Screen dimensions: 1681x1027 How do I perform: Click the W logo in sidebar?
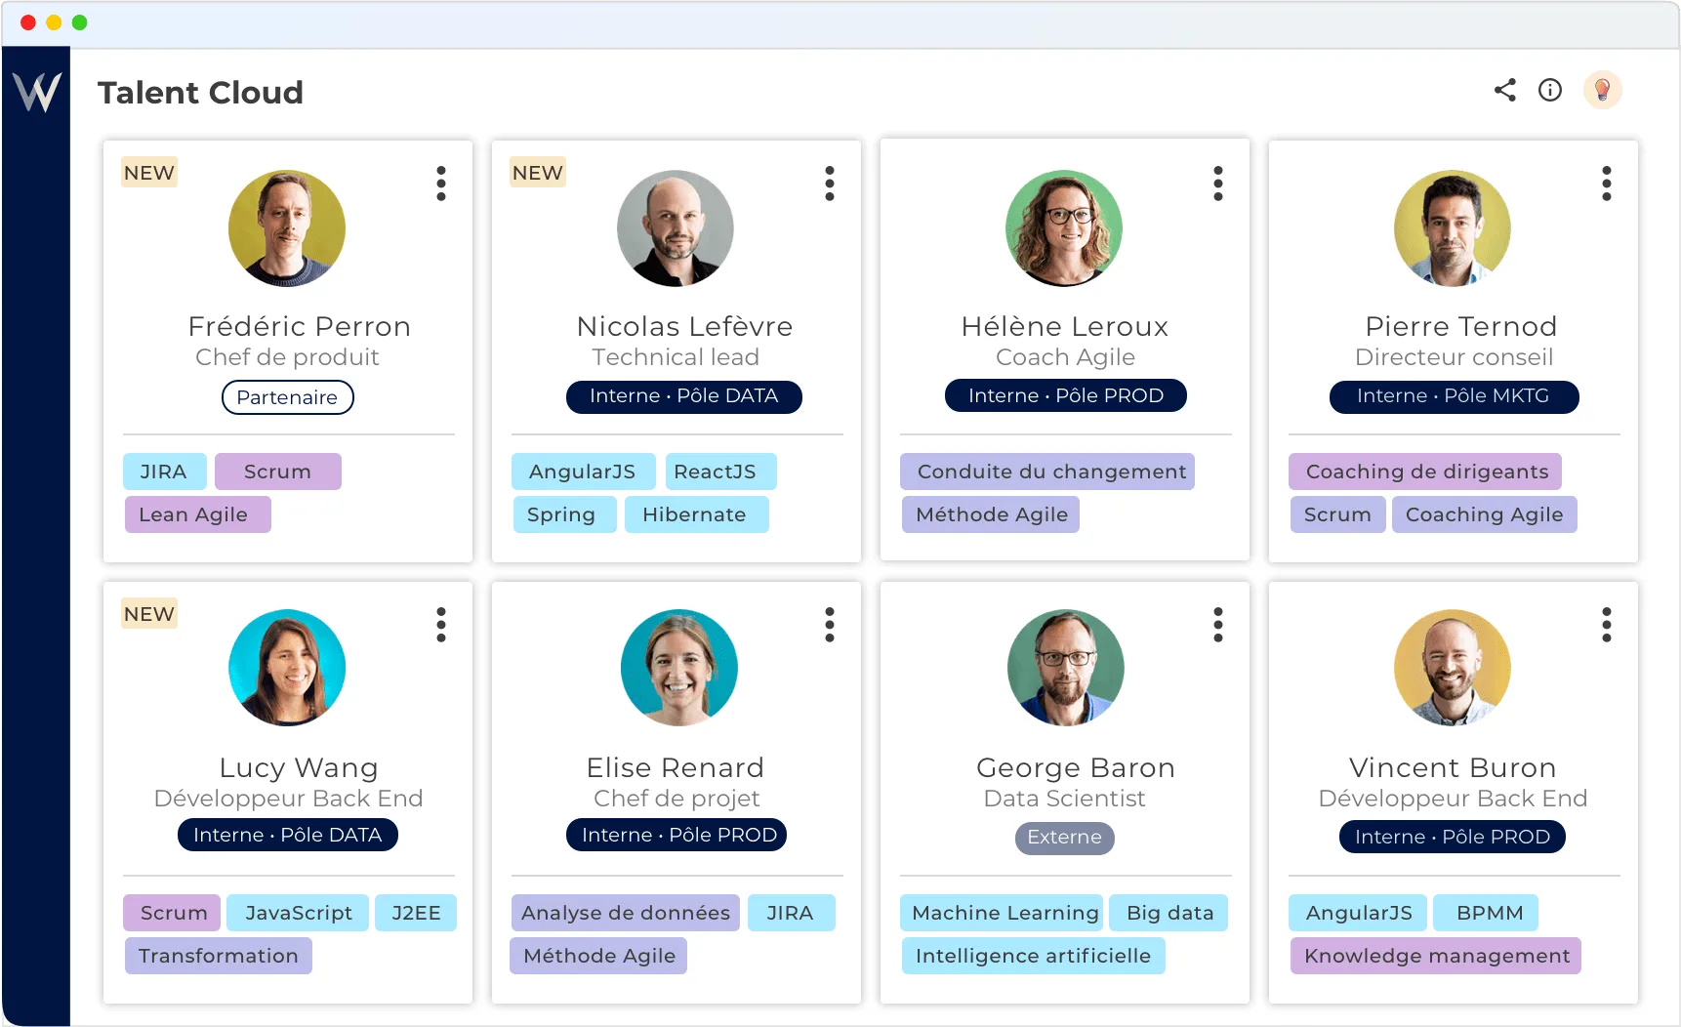click(x=37, y=93)
